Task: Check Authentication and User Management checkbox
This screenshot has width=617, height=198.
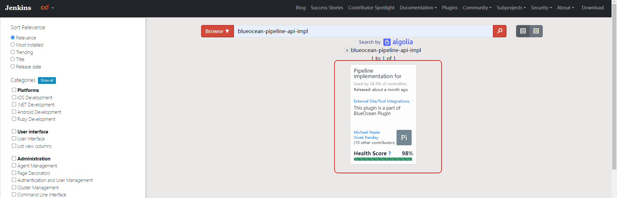Action: coord(14,180)
